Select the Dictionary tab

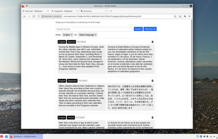click(93, 11)
